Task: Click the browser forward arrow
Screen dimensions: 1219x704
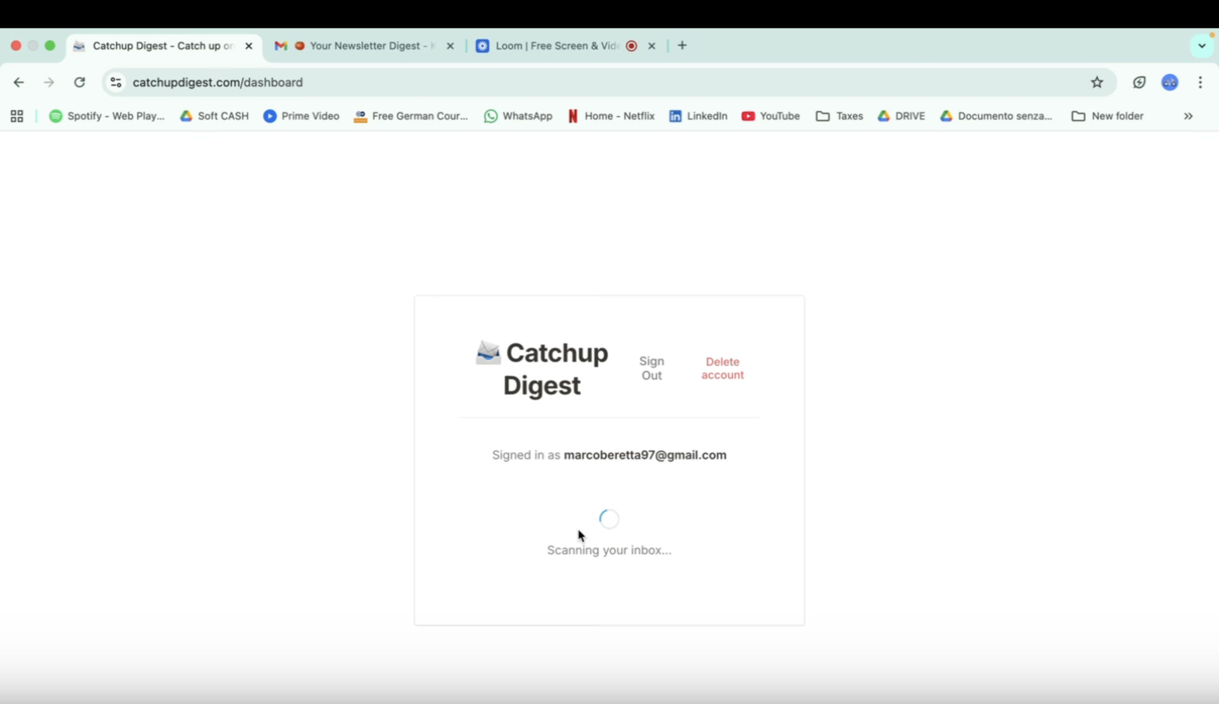Action: coord(49,82)
